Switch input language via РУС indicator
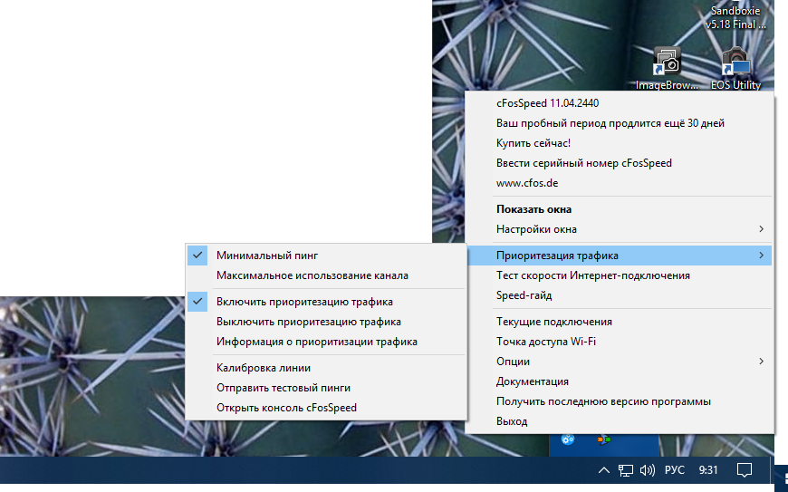The image size is (788, 492). [675, 470]
